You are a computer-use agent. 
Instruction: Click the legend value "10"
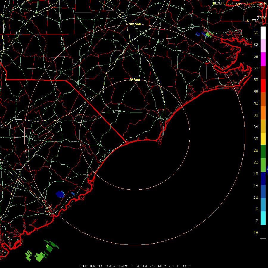point(256,197)
